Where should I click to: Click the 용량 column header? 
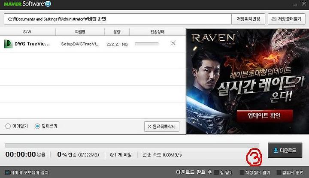coord(117,32)
